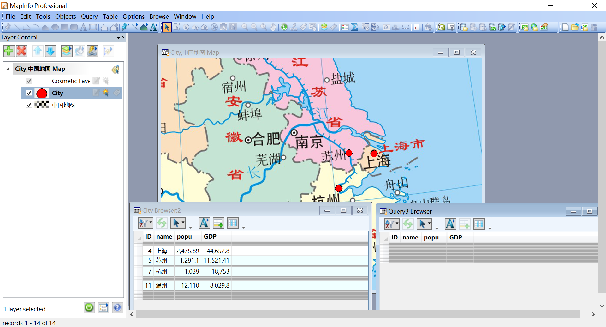Click the pick fields icon in Query3 Browser
The image size is (606, 327).
click(x=479, y=224)
